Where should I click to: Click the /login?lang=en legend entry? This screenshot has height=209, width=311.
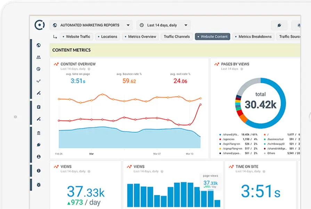click(238, 144)
